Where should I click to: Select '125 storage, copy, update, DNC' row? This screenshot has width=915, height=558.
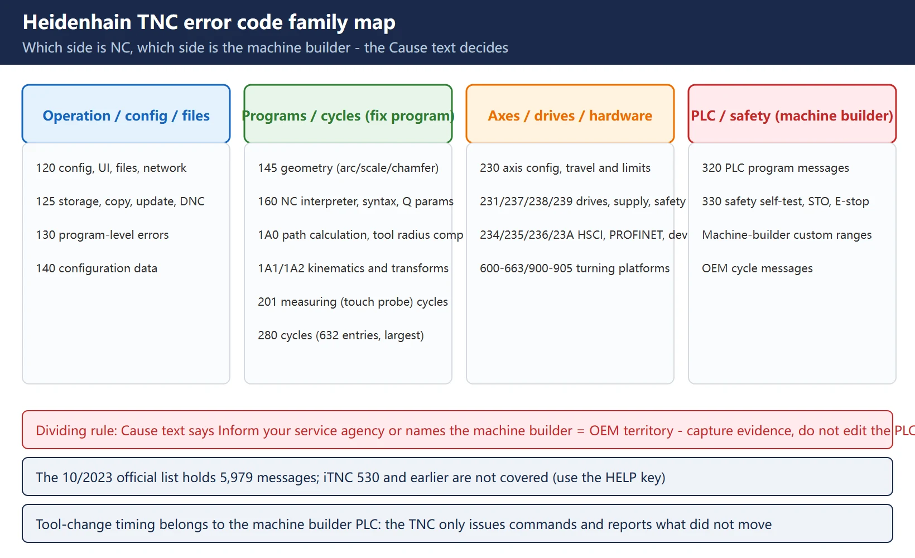(x=120, y=201)
